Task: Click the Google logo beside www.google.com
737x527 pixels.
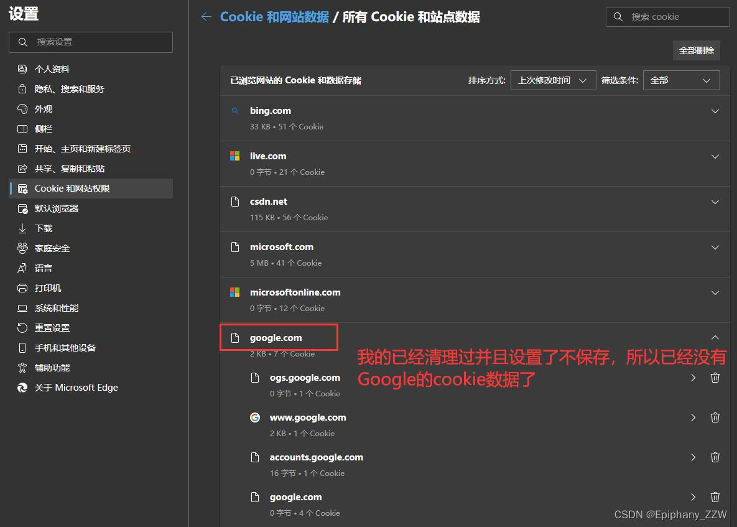Action: pos(255,417)
